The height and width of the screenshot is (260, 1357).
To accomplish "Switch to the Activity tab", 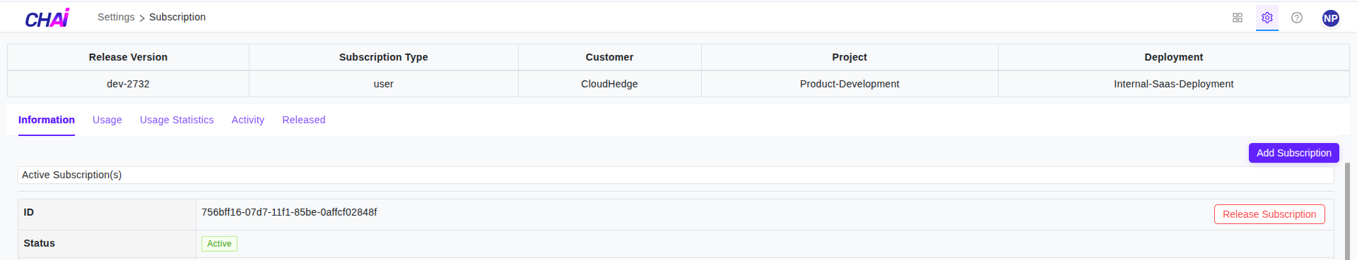I will [x=248, y=120].
